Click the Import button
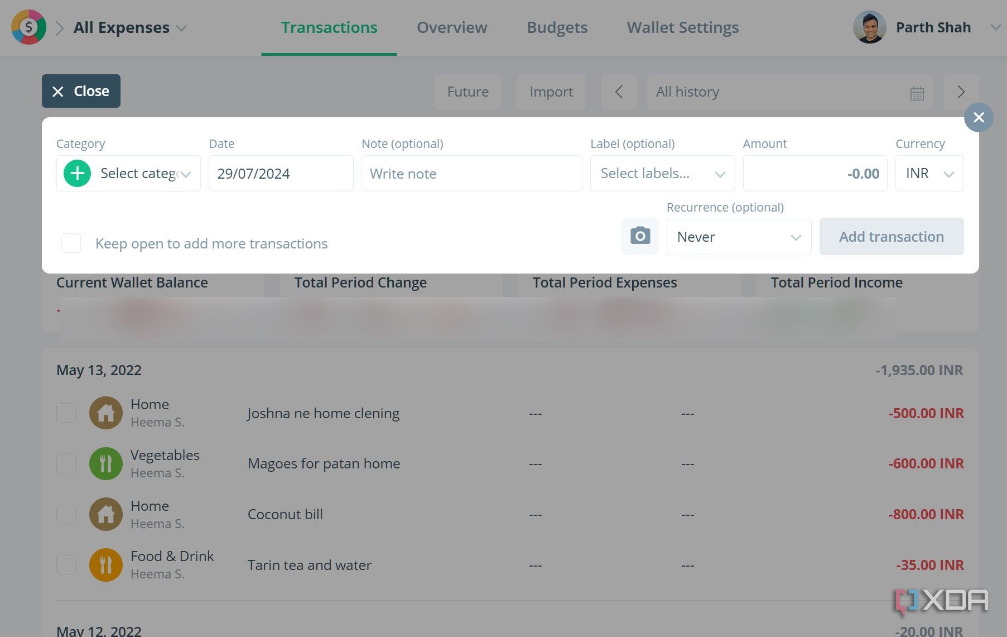1007x637 pixels. [x=551, y=92]
